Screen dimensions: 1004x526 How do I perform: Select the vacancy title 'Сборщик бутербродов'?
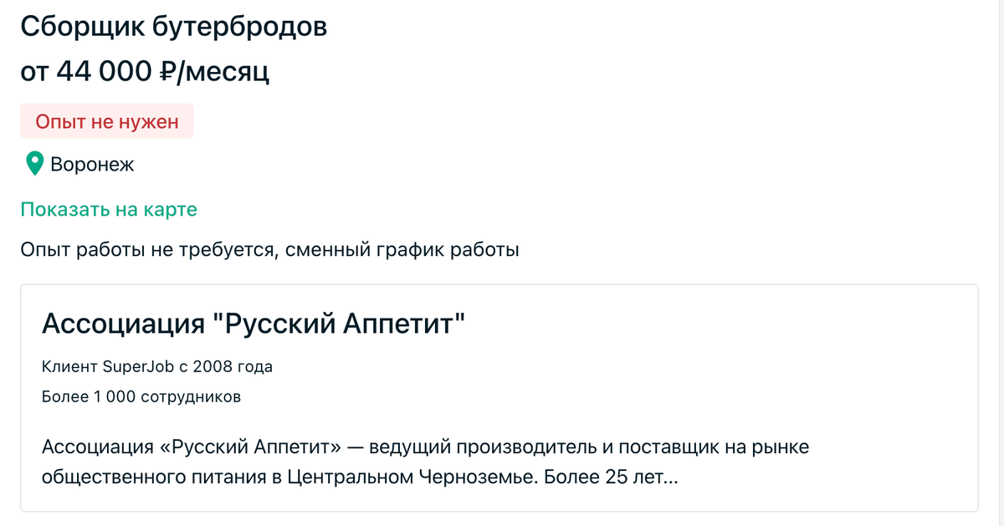(175, 26)
